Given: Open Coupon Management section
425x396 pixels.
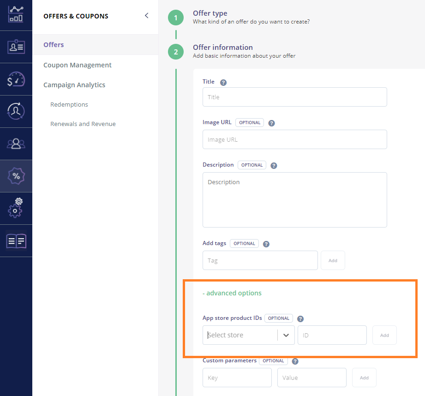Looking at the screenshot, I should pyautogui.click(x=77, y=65).
